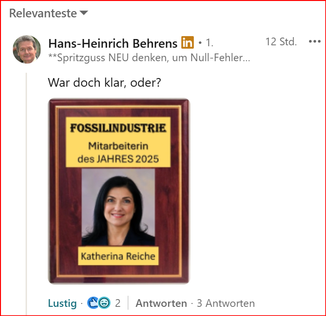Click the laughing face reaction icon
Viewport: 326px width, 316px height.
click(104, 303)
